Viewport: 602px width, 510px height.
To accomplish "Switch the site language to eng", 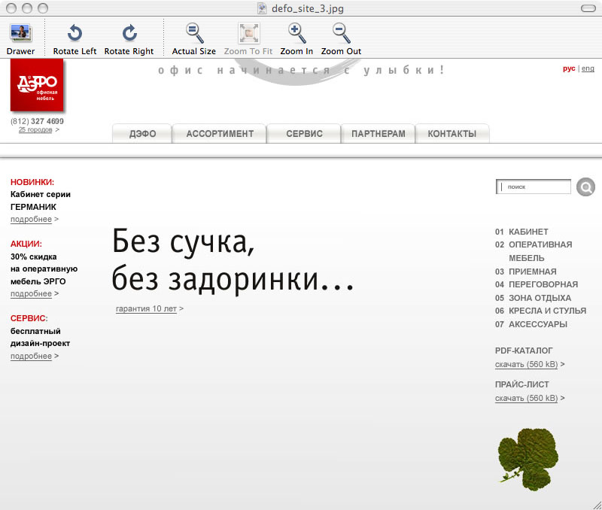I will (591, 67).
